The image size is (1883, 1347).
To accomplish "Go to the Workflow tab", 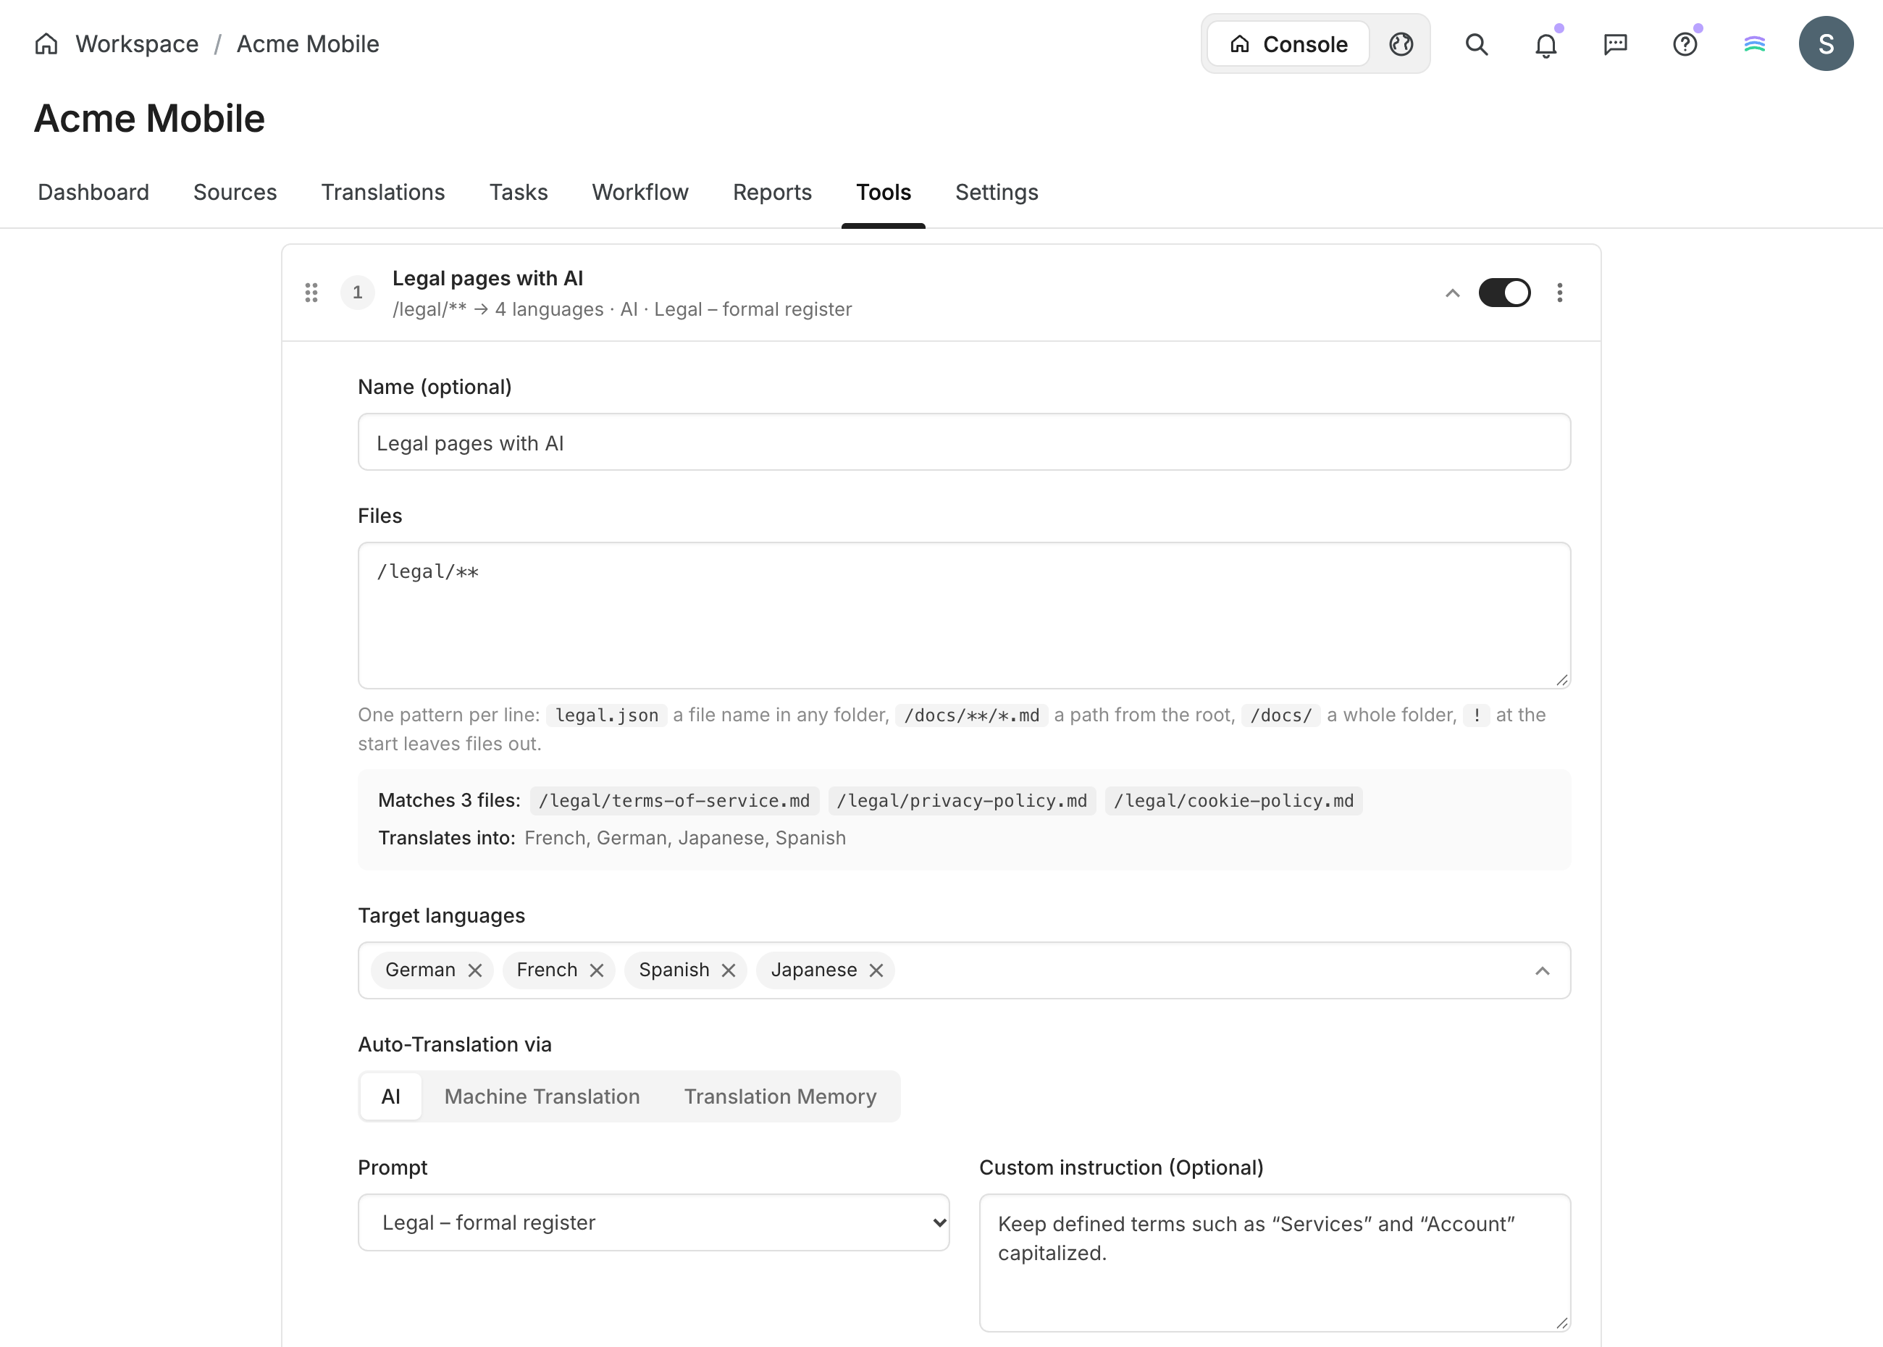I will (639, 192).
